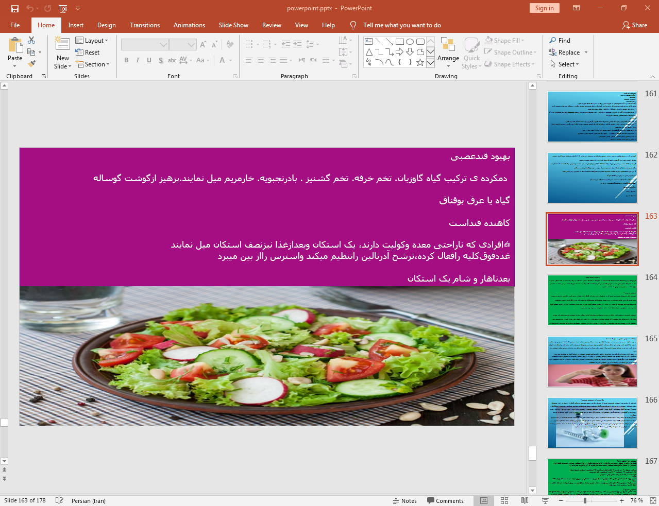Click the Share button
The width and height of the screenshot is (659, 506).
[635, 25]
